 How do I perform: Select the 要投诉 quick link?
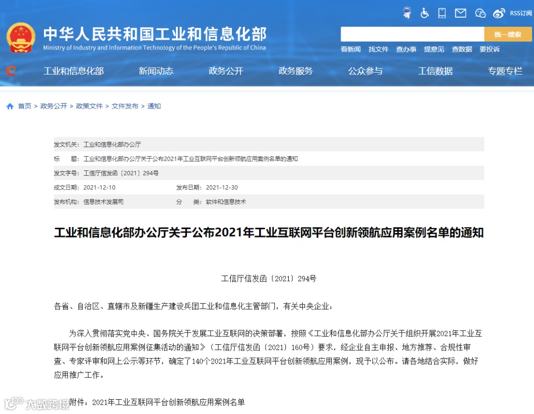coord(489,49)
